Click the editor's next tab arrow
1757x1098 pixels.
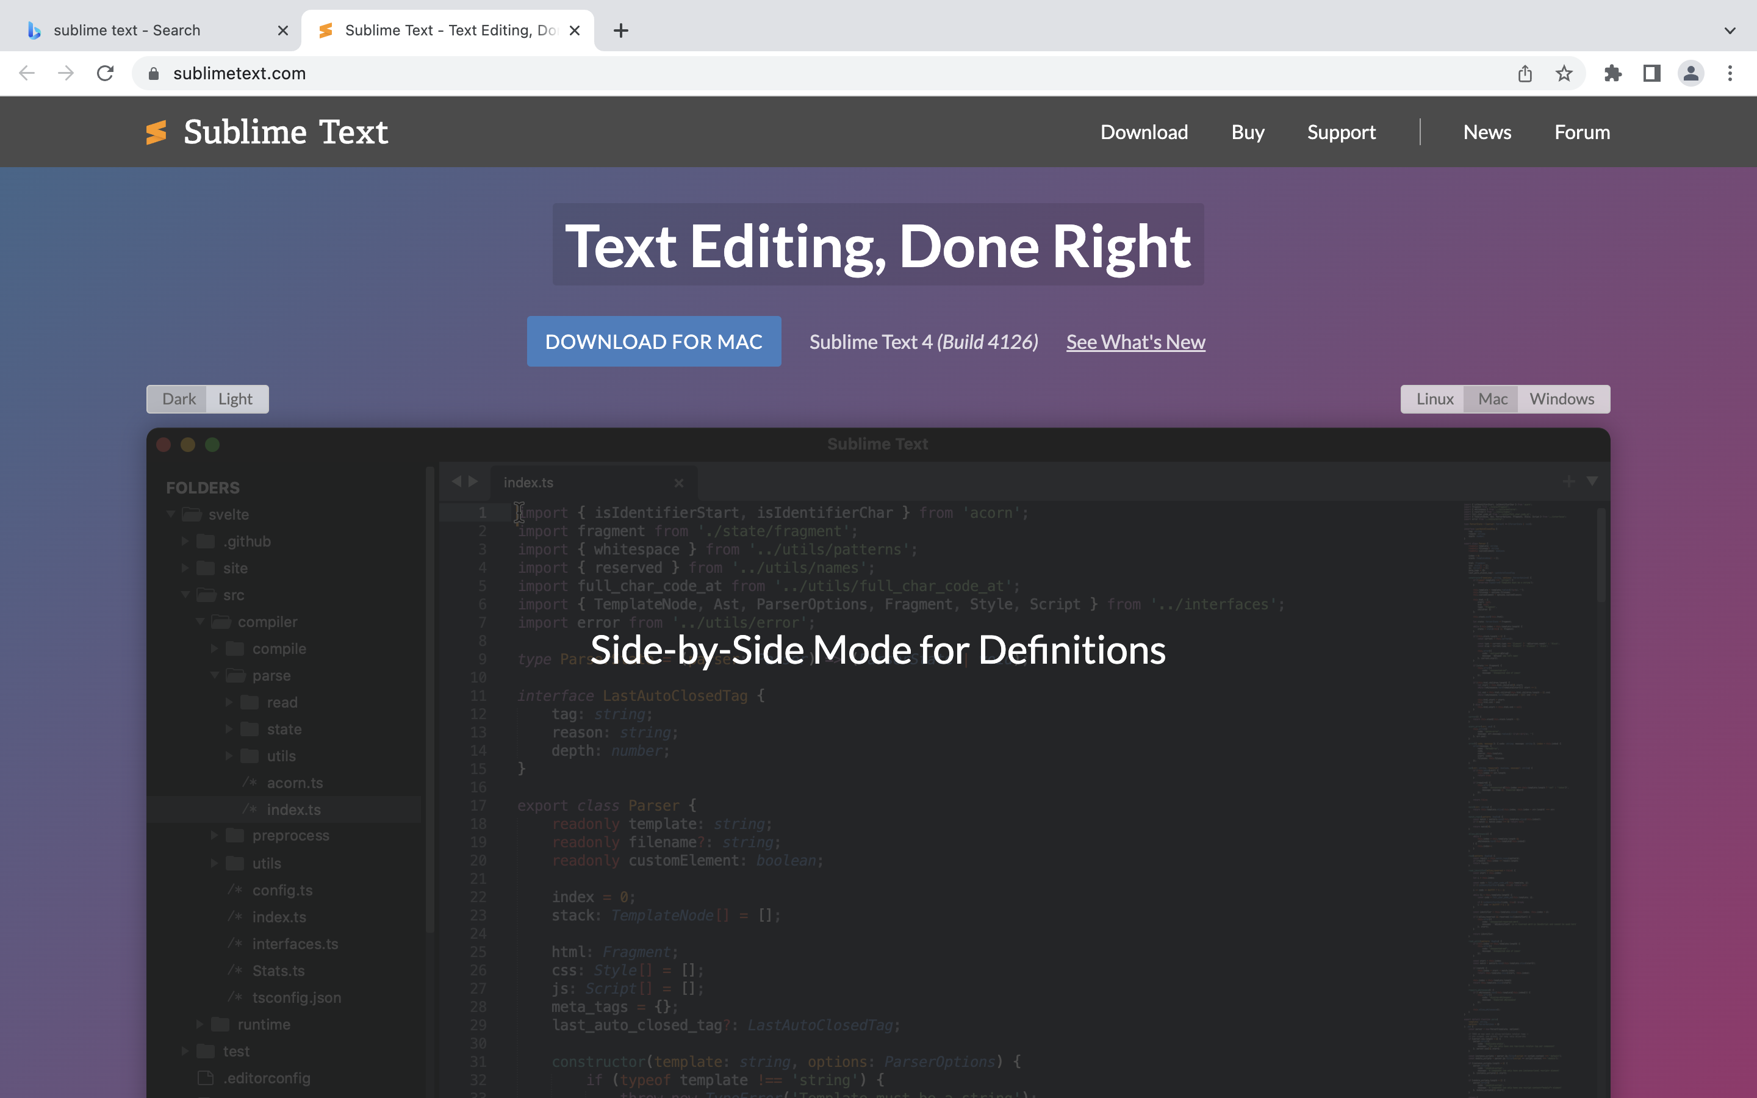tap(473, 481)
